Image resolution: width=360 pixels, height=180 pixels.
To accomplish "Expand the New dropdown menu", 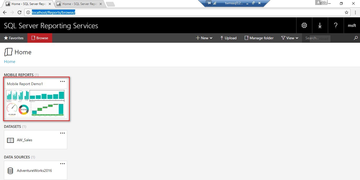I will (x=204, y=38).
